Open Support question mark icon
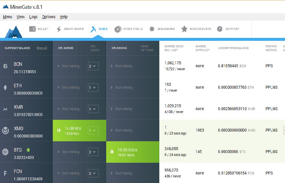Image resolution: width=285 pixels, height=183 pixels. pyautogui.click(x=220, y=29)
